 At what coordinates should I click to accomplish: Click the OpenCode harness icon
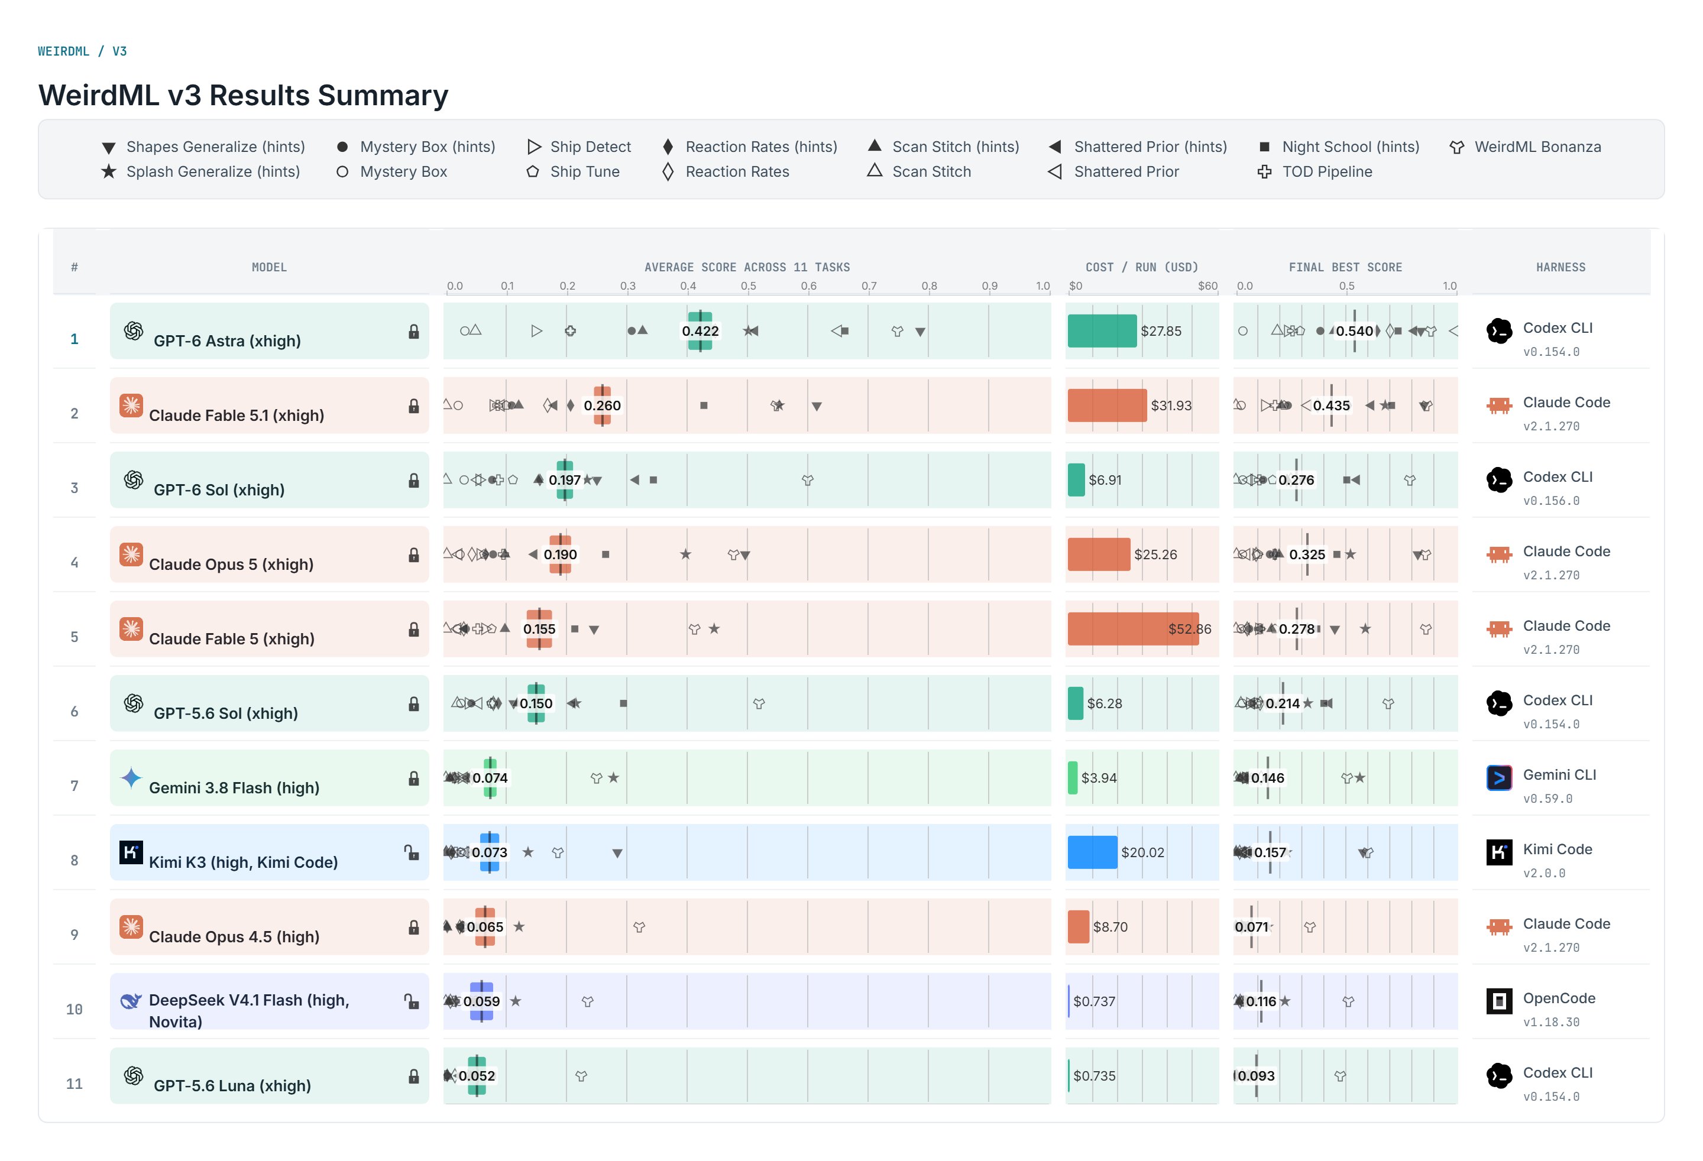(1498, 1001)
